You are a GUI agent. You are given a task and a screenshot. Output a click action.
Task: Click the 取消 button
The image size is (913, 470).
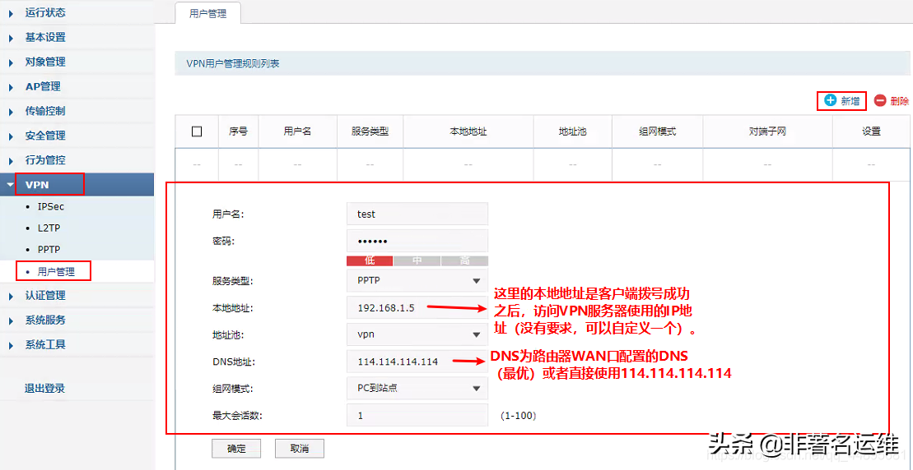point(300,449)
